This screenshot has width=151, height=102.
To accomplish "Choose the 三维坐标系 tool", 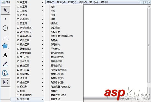I will click(x=64, y=65).
